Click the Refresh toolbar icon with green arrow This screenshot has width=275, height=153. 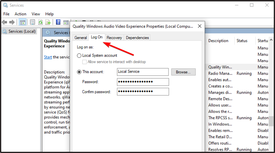(x=41, y=22)
